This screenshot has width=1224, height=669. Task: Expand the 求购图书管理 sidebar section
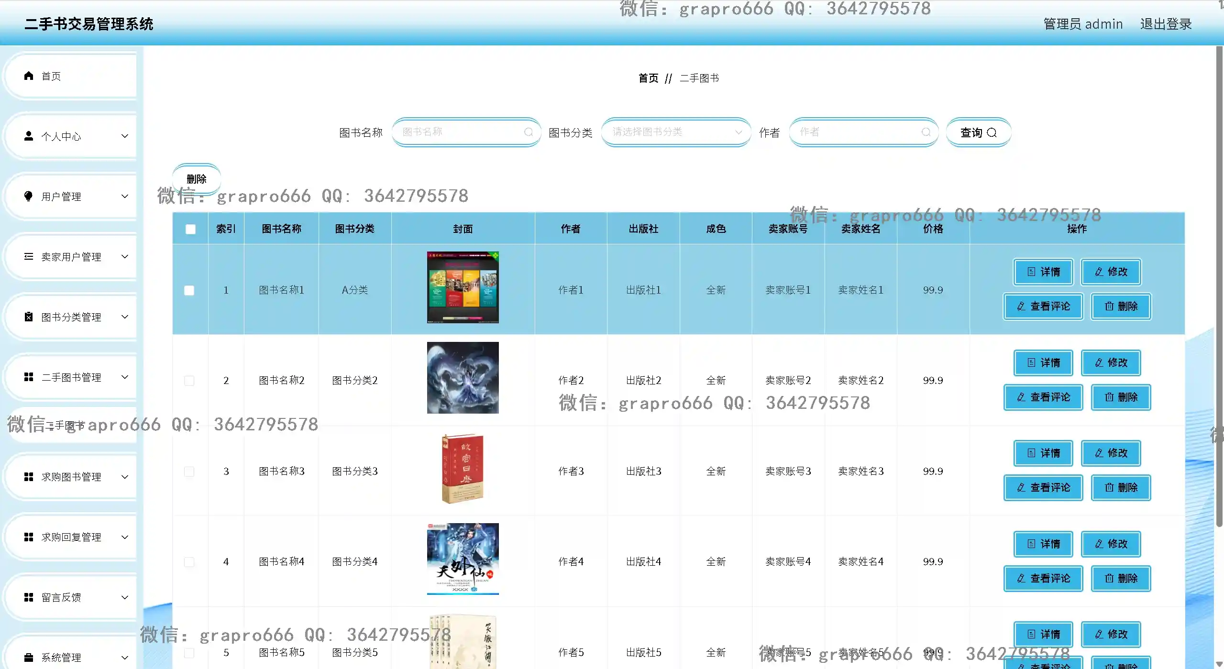click(x=71, y=477)
